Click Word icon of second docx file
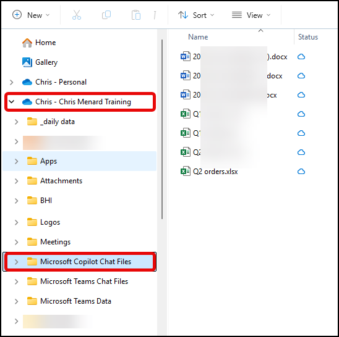The height and width of the screenshot is (337, 339). pos(186,75)
